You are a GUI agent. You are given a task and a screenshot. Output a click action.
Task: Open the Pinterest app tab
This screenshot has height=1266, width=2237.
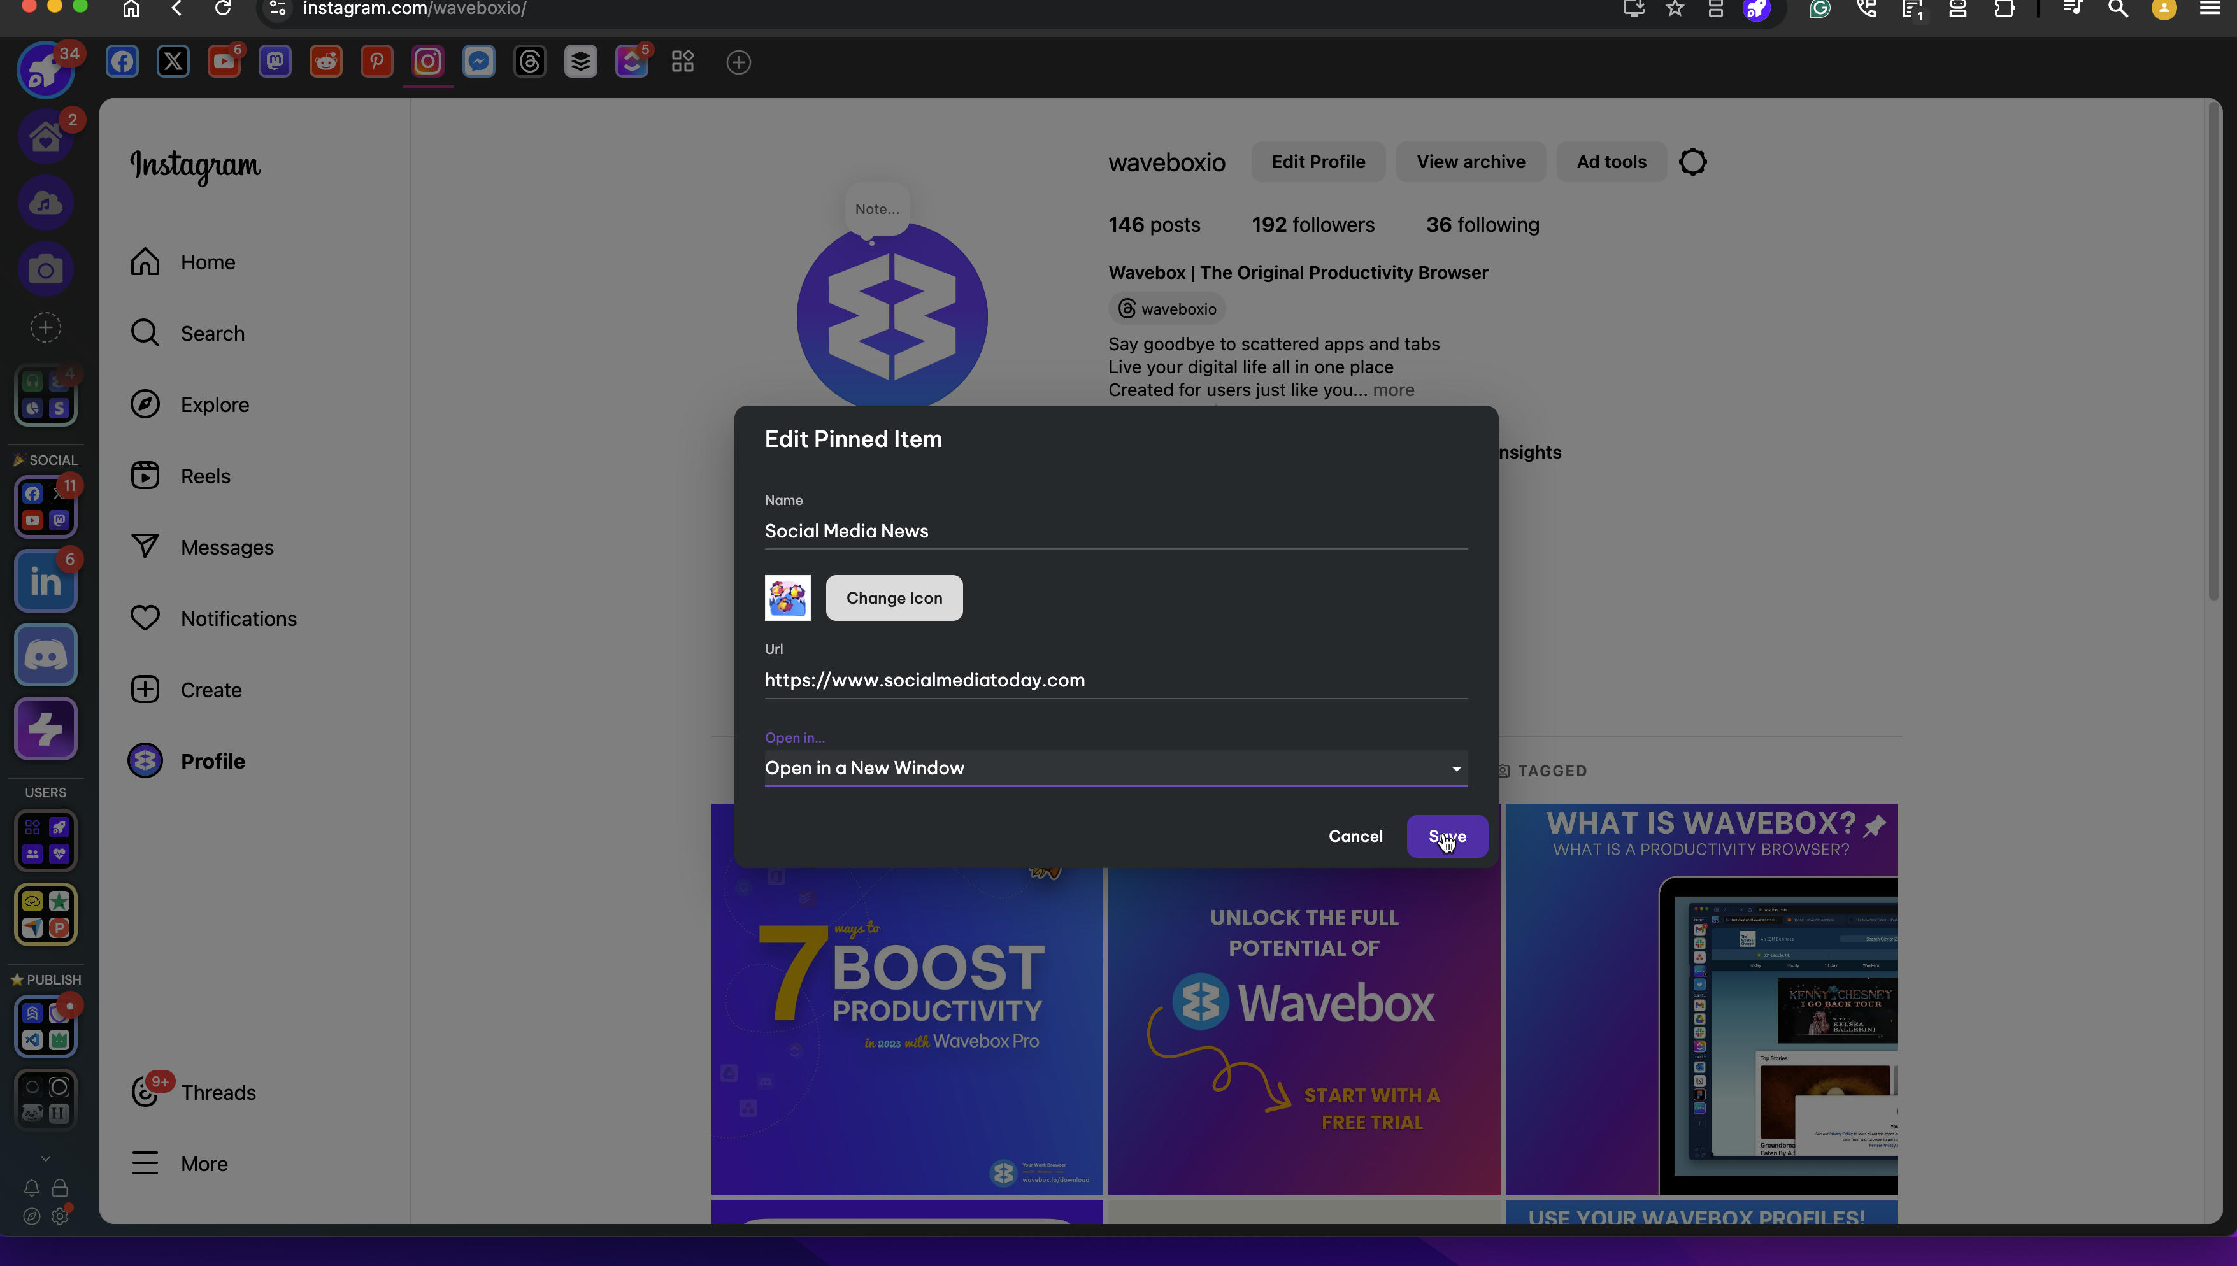click(376, 62)
